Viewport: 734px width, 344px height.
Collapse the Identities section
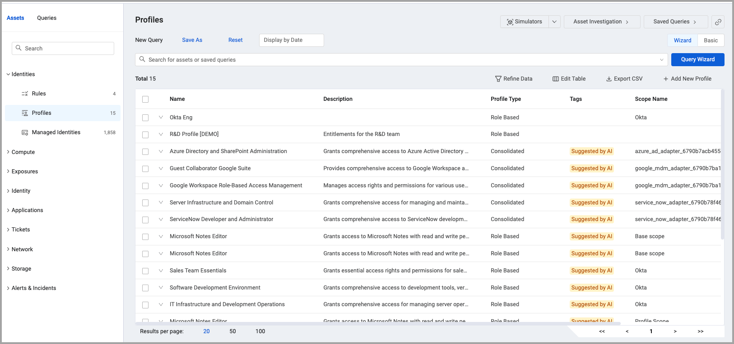pos(8,74)
